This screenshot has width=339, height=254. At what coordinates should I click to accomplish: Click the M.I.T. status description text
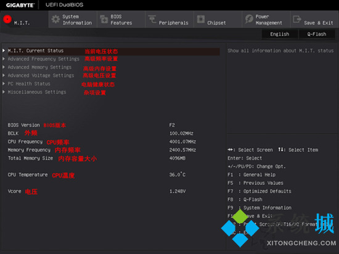pos(280,51)
